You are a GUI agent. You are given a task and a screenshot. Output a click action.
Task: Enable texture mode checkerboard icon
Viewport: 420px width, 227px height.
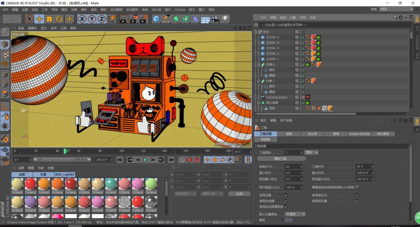click(x=5, y=54)
